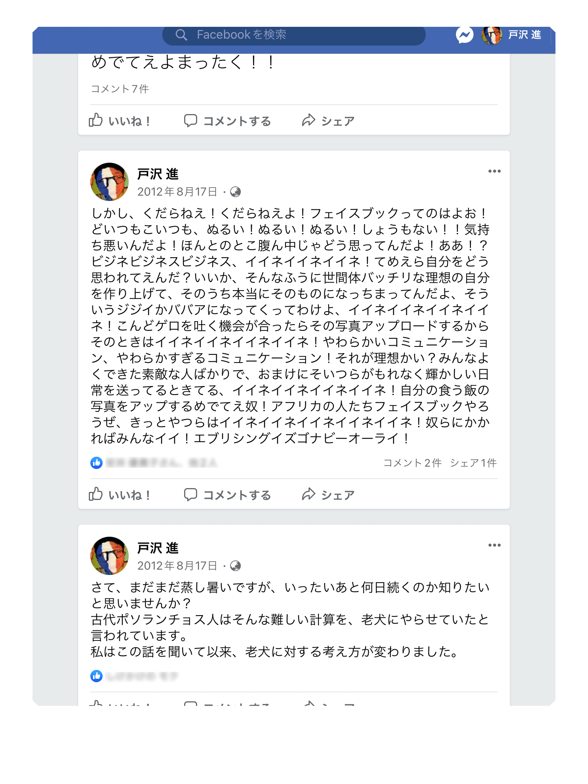Screen dimensions: 588x784
Task: Click the search magnifier icon
Action: 181,35
